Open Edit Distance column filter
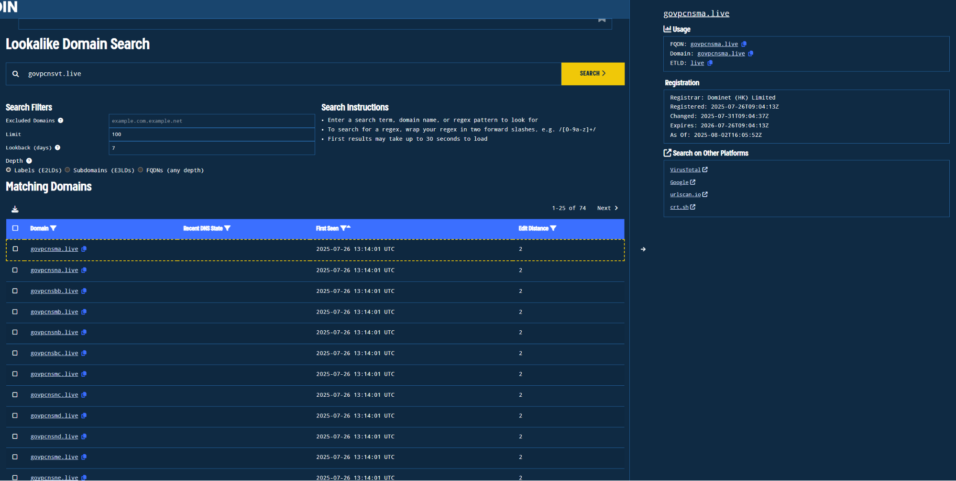 [553, 228]
